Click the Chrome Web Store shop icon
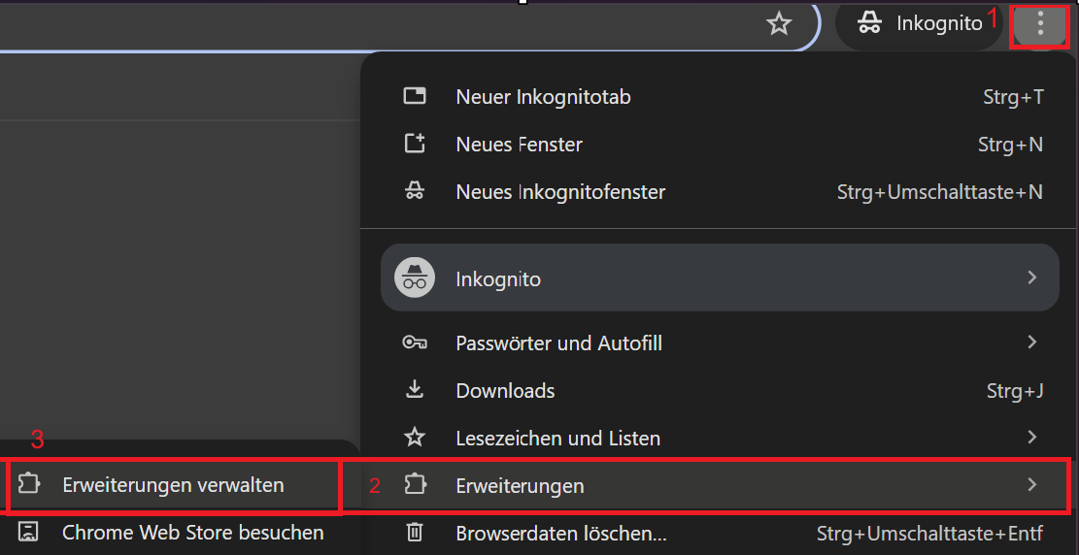 point(28,532)
